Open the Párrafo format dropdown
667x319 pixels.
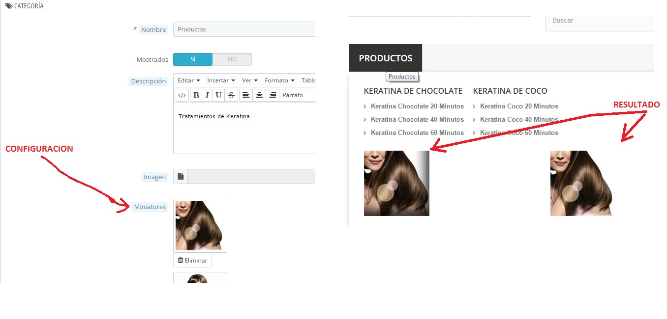tap(298, 95)
